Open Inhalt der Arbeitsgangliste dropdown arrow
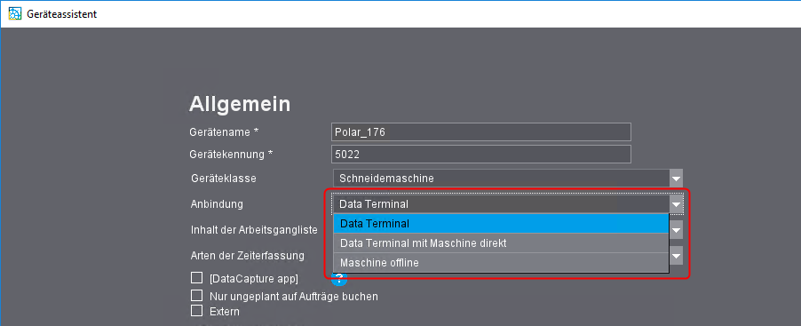 point(677,230)
